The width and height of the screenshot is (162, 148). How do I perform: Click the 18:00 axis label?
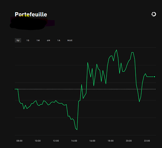pos(110,141)
